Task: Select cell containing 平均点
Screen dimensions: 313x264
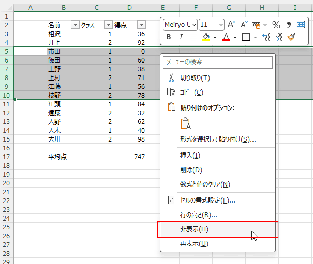Action: [x=64, y=157]
